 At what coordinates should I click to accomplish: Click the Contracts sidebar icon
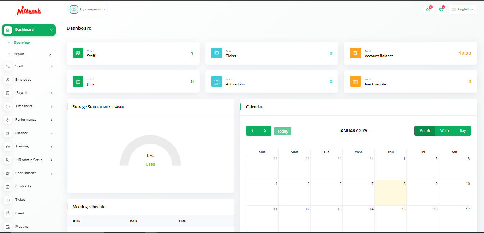tap(8, 186)
